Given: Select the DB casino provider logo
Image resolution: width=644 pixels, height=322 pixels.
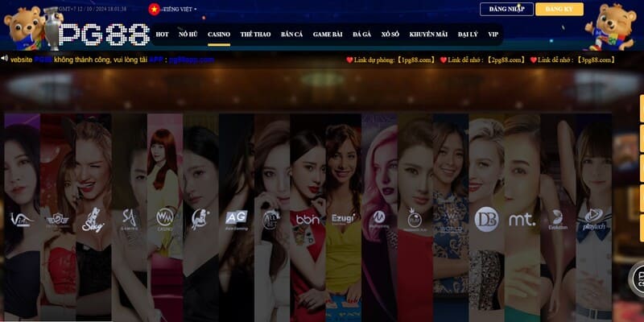Looking at the screenshot, I should point(486,219).
